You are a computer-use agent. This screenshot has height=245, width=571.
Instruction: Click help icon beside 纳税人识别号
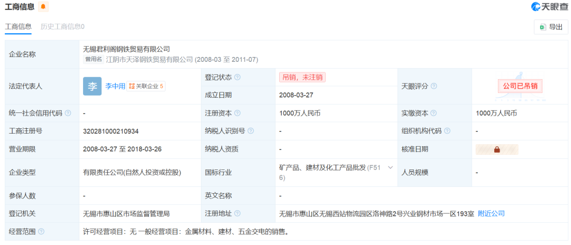point(251,131)
